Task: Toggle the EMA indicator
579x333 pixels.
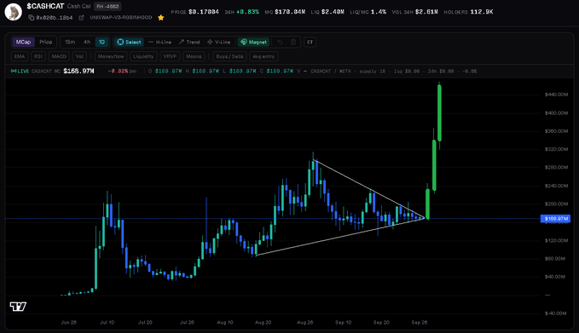Action: click(20, 56)
